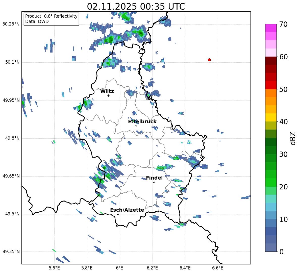Screen dimensions: 299x273
Task: Pick the orange colorbar segment just below 50 dBZ
Action: (271, 93)
